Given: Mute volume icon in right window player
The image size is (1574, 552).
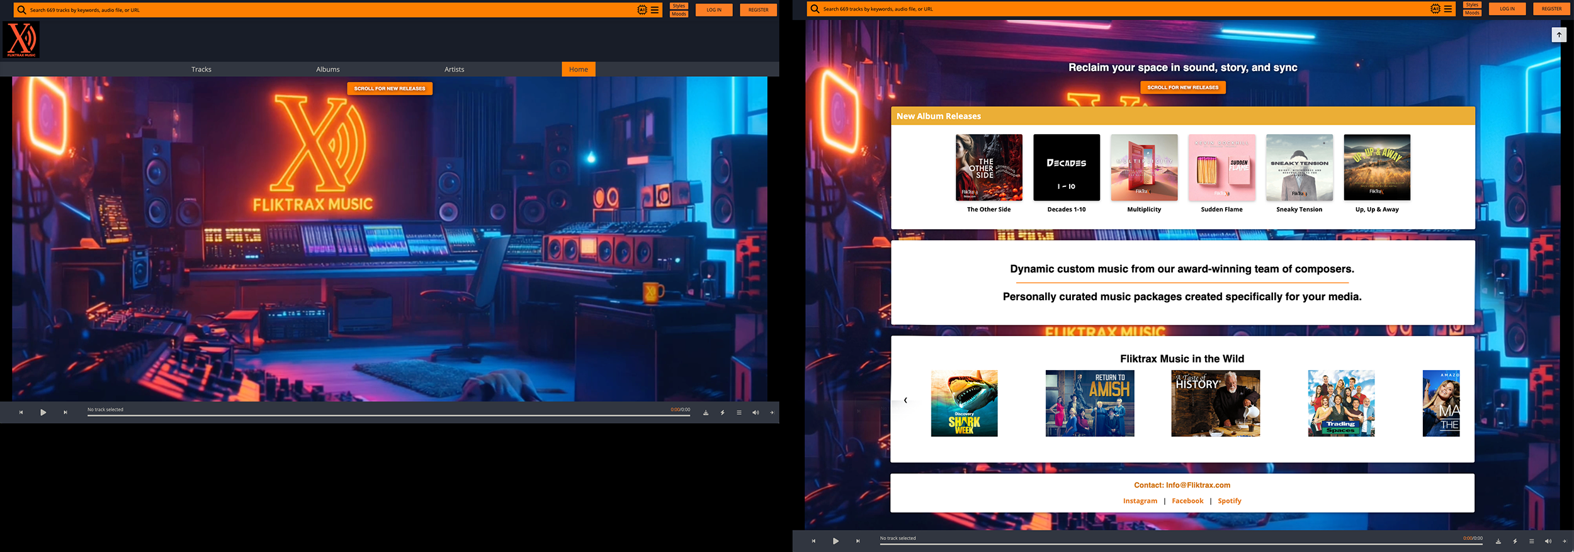Looking at the screenshot, I should (x=1548, y=541).
